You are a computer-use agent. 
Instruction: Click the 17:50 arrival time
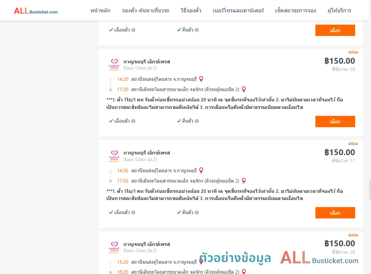pyautogui.click(x=123, y=181)
